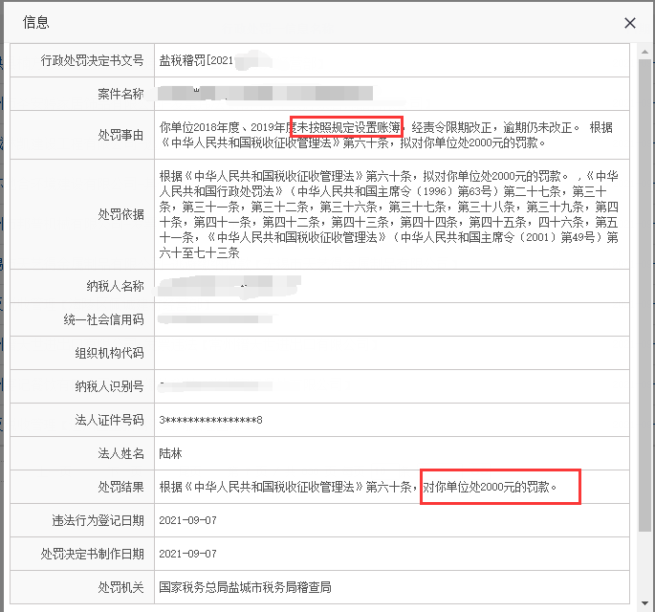Click the text 未按照规定设置账簿
The width and height of the screenshot is (655, 612).
pos(348,127)
